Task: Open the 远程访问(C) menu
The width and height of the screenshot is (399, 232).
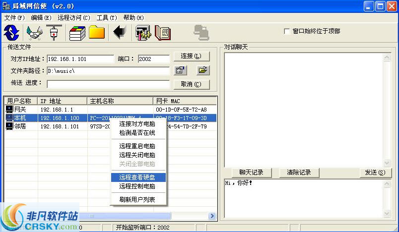Action: pyautogui.click(x=74, y=17)
